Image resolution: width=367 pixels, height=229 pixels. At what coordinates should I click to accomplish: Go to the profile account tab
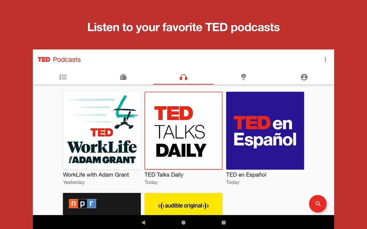point(304,77)
